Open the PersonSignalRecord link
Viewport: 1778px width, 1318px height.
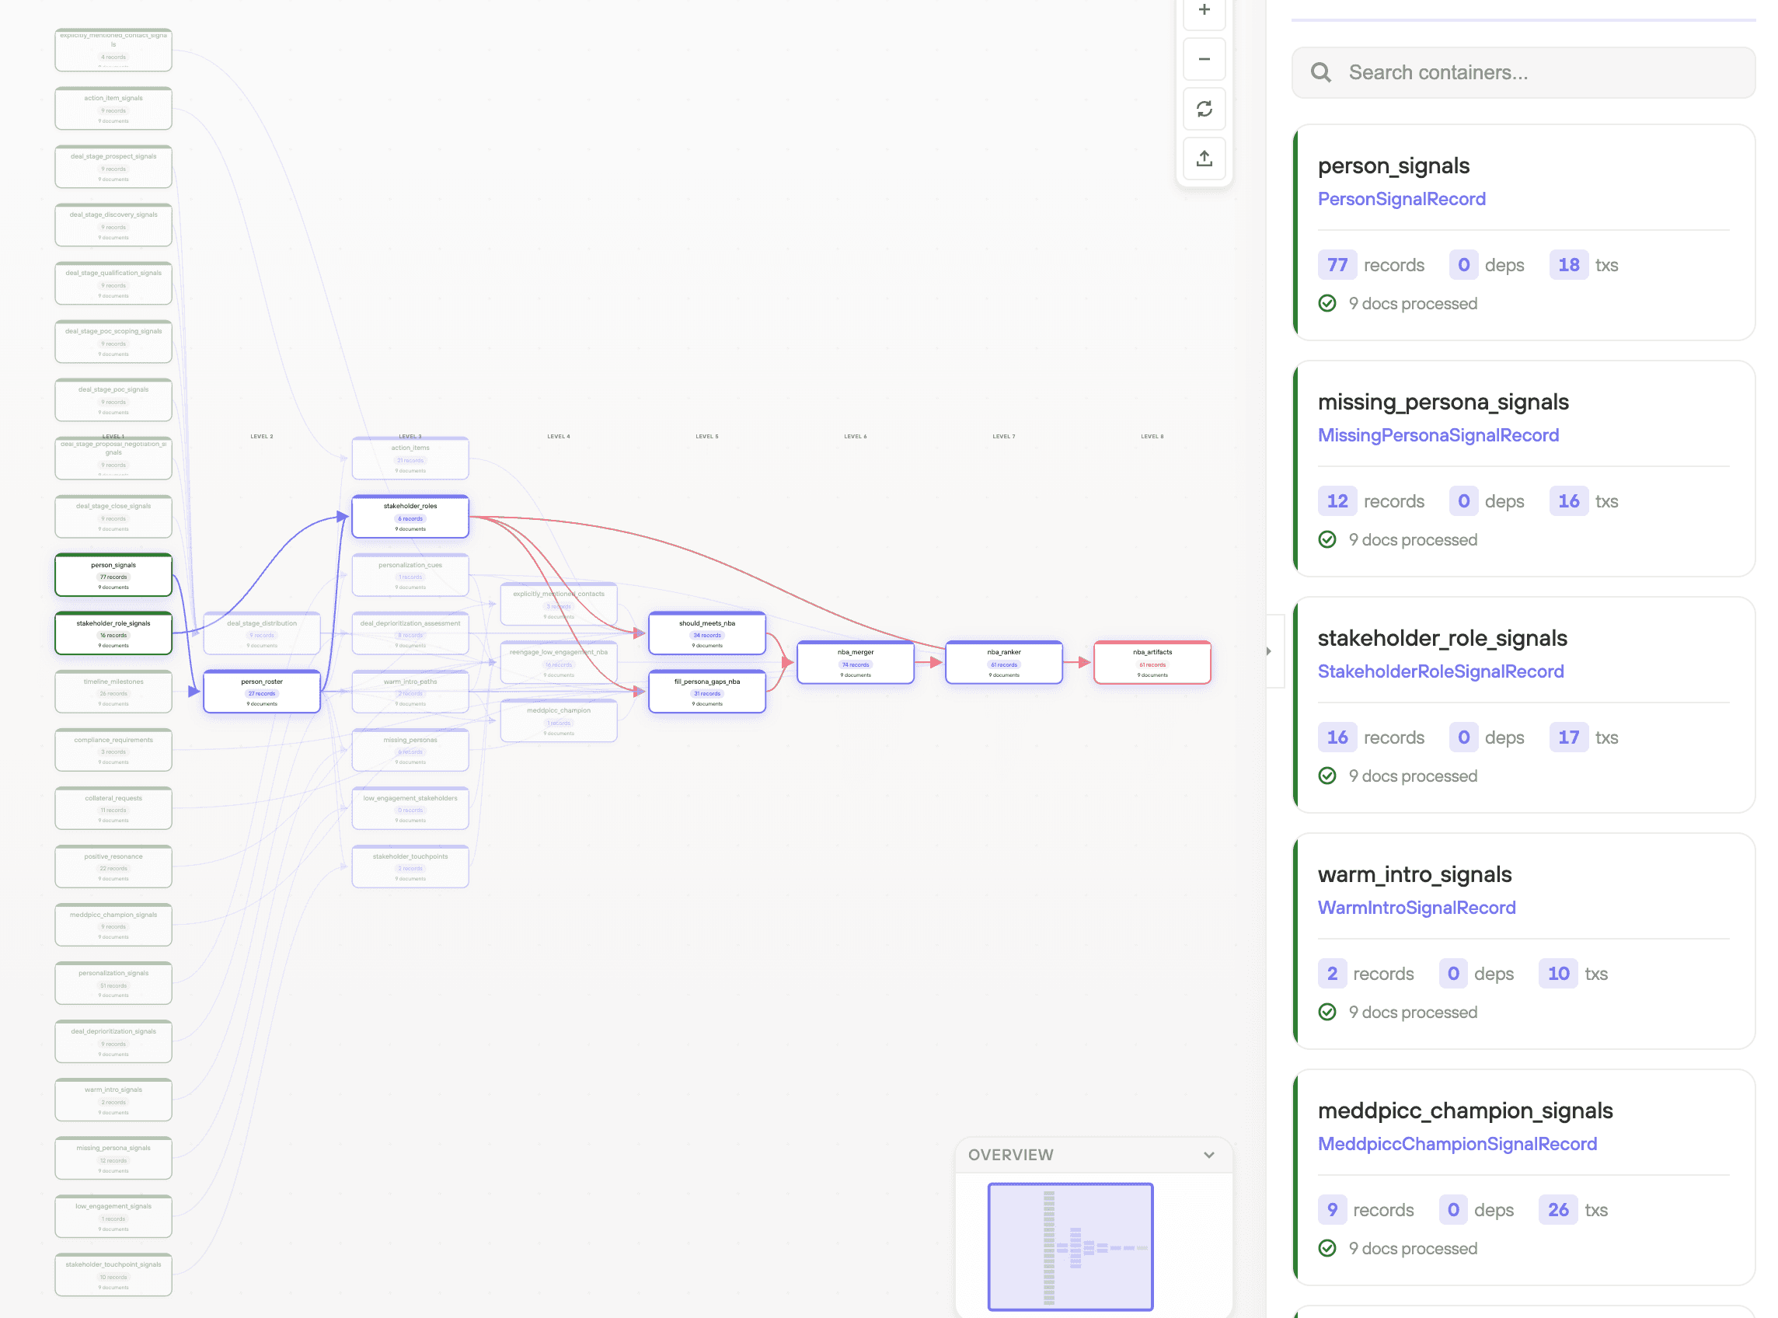click(x=1400, y=199)
